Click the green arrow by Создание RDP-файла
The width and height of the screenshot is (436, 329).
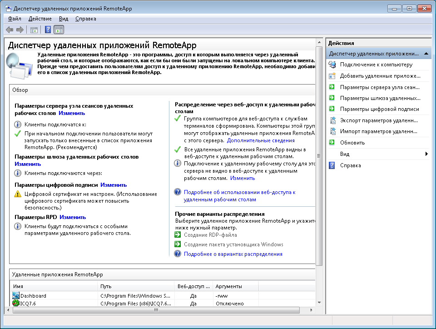(178, 235)
